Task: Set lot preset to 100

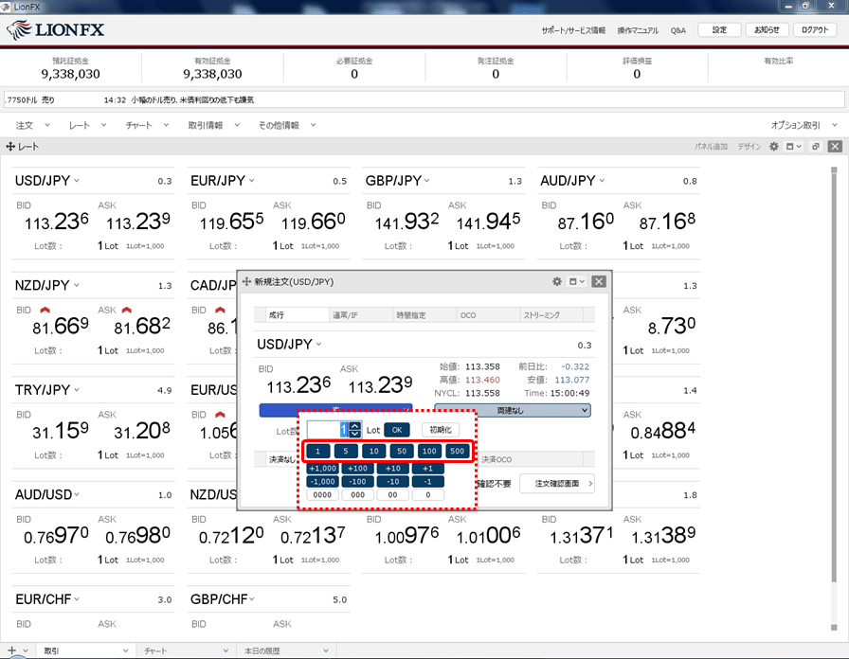Action: 429,451
